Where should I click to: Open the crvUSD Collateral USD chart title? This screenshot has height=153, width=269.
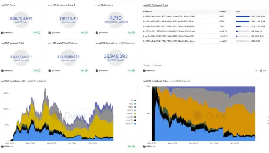(x=13, y=81)
